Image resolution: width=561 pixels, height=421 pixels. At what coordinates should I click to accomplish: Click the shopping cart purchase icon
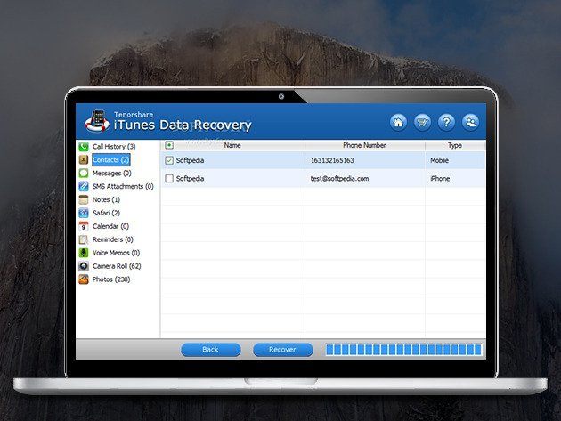coord(423,122)
